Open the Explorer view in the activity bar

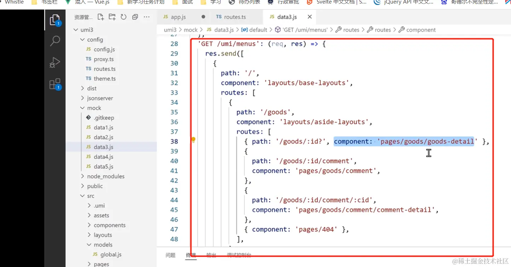[55, 19]
